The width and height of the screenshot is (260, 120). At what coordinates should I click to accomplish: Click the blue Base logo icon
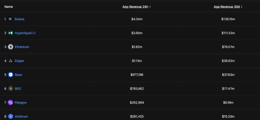pyautogui.click(x=10, y=75)
